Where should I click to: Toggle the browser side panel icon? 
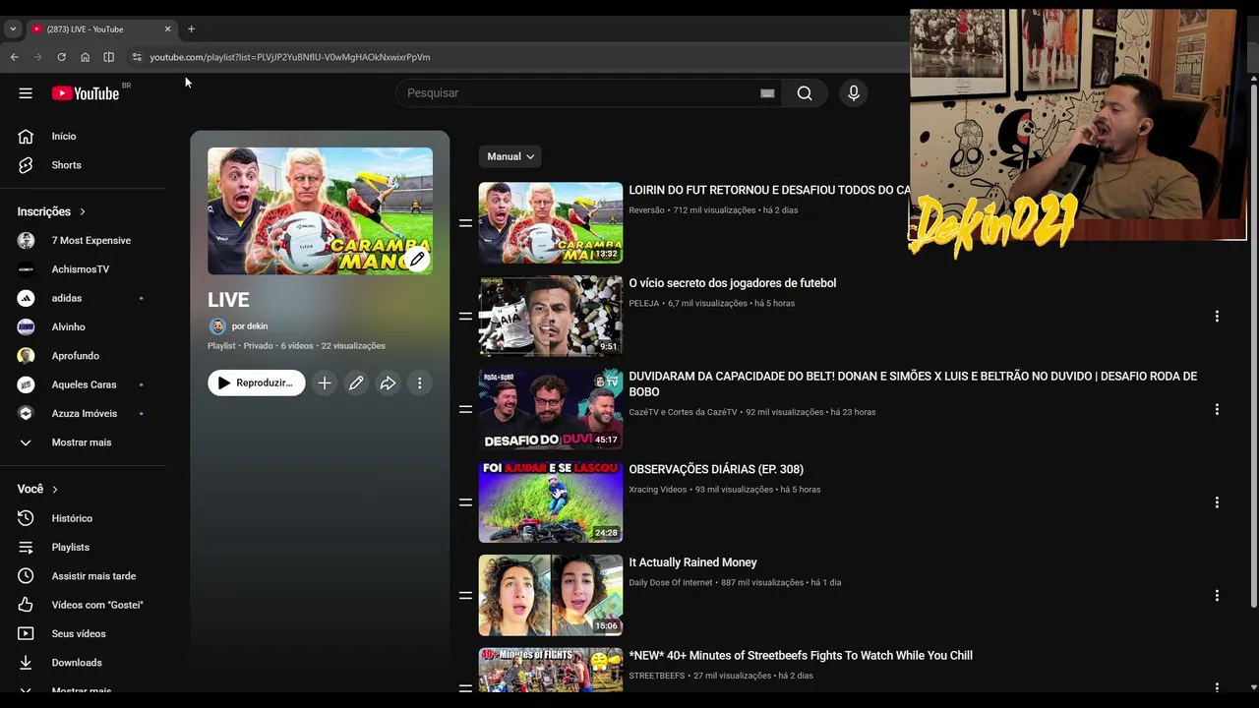[108, 57]
